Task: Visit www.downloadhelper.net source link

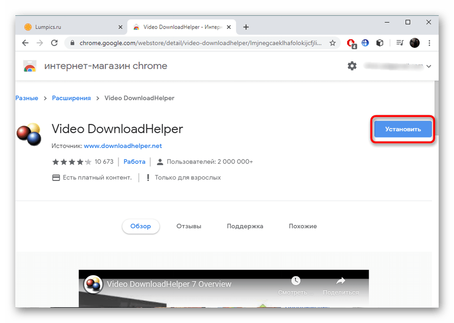Action: coord(123,146)
